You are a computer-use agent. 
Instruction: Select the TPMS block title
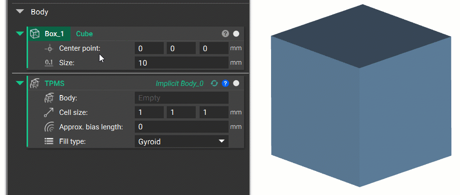[55, 84]
